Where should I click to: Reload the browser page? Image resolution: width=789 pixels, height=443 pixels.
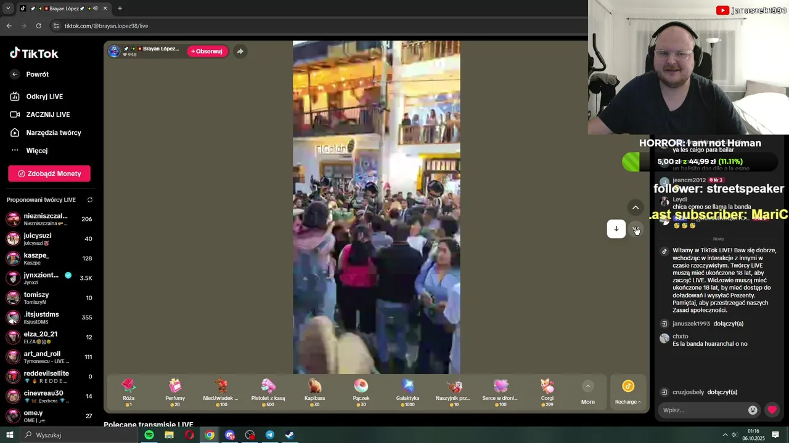(x=38, y=26)
